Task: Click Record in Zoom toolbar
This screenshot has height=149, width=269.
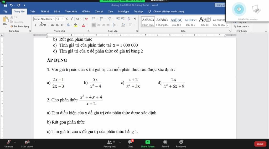Action: pos(165,144)
